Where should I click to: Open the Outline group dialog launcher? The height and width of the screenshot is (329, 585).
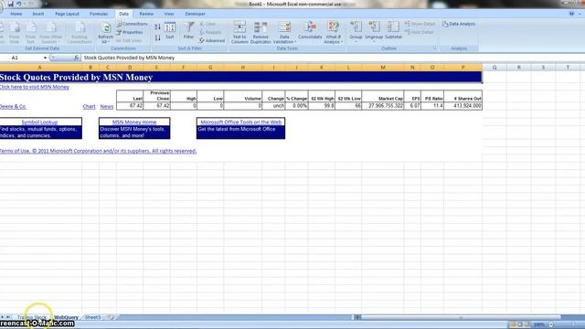435,48
